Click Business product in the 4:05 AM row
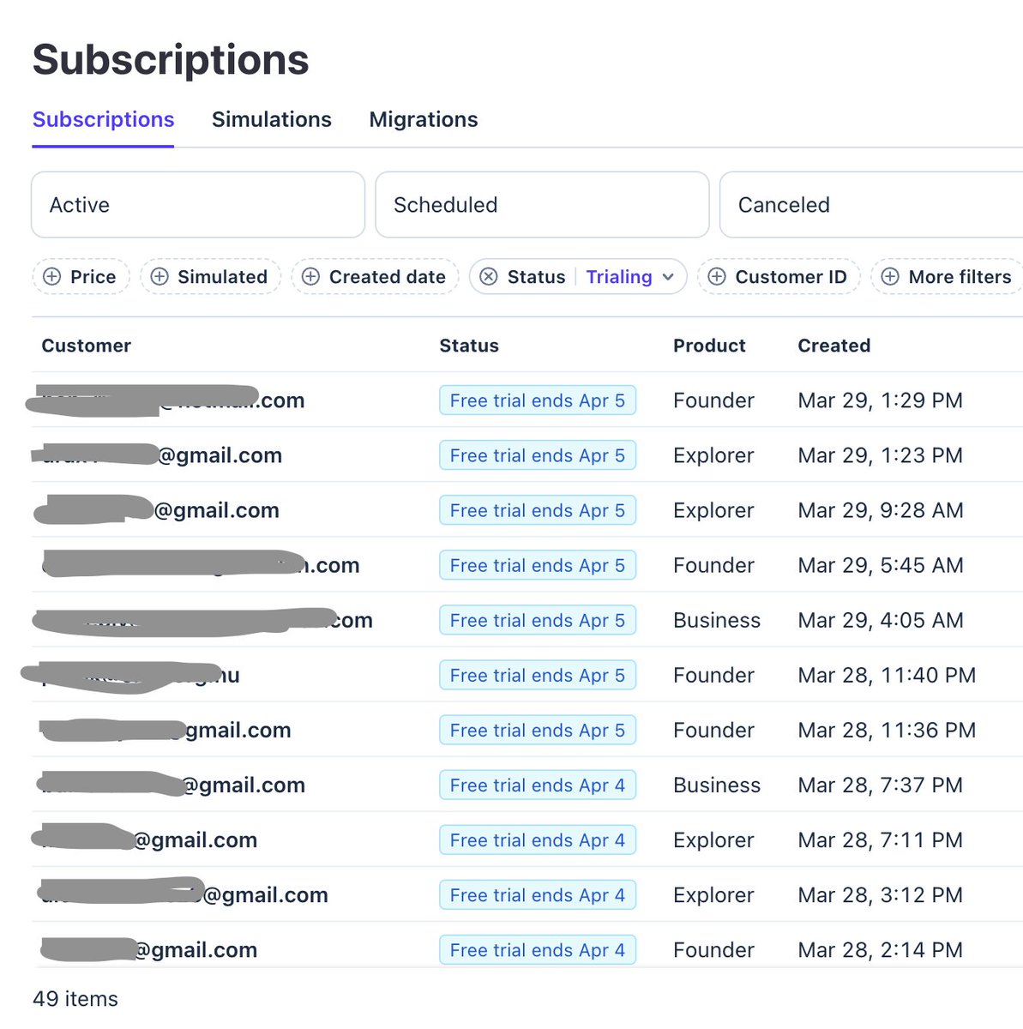This screenshot has width=1023, height=1029. pos(717,620)
